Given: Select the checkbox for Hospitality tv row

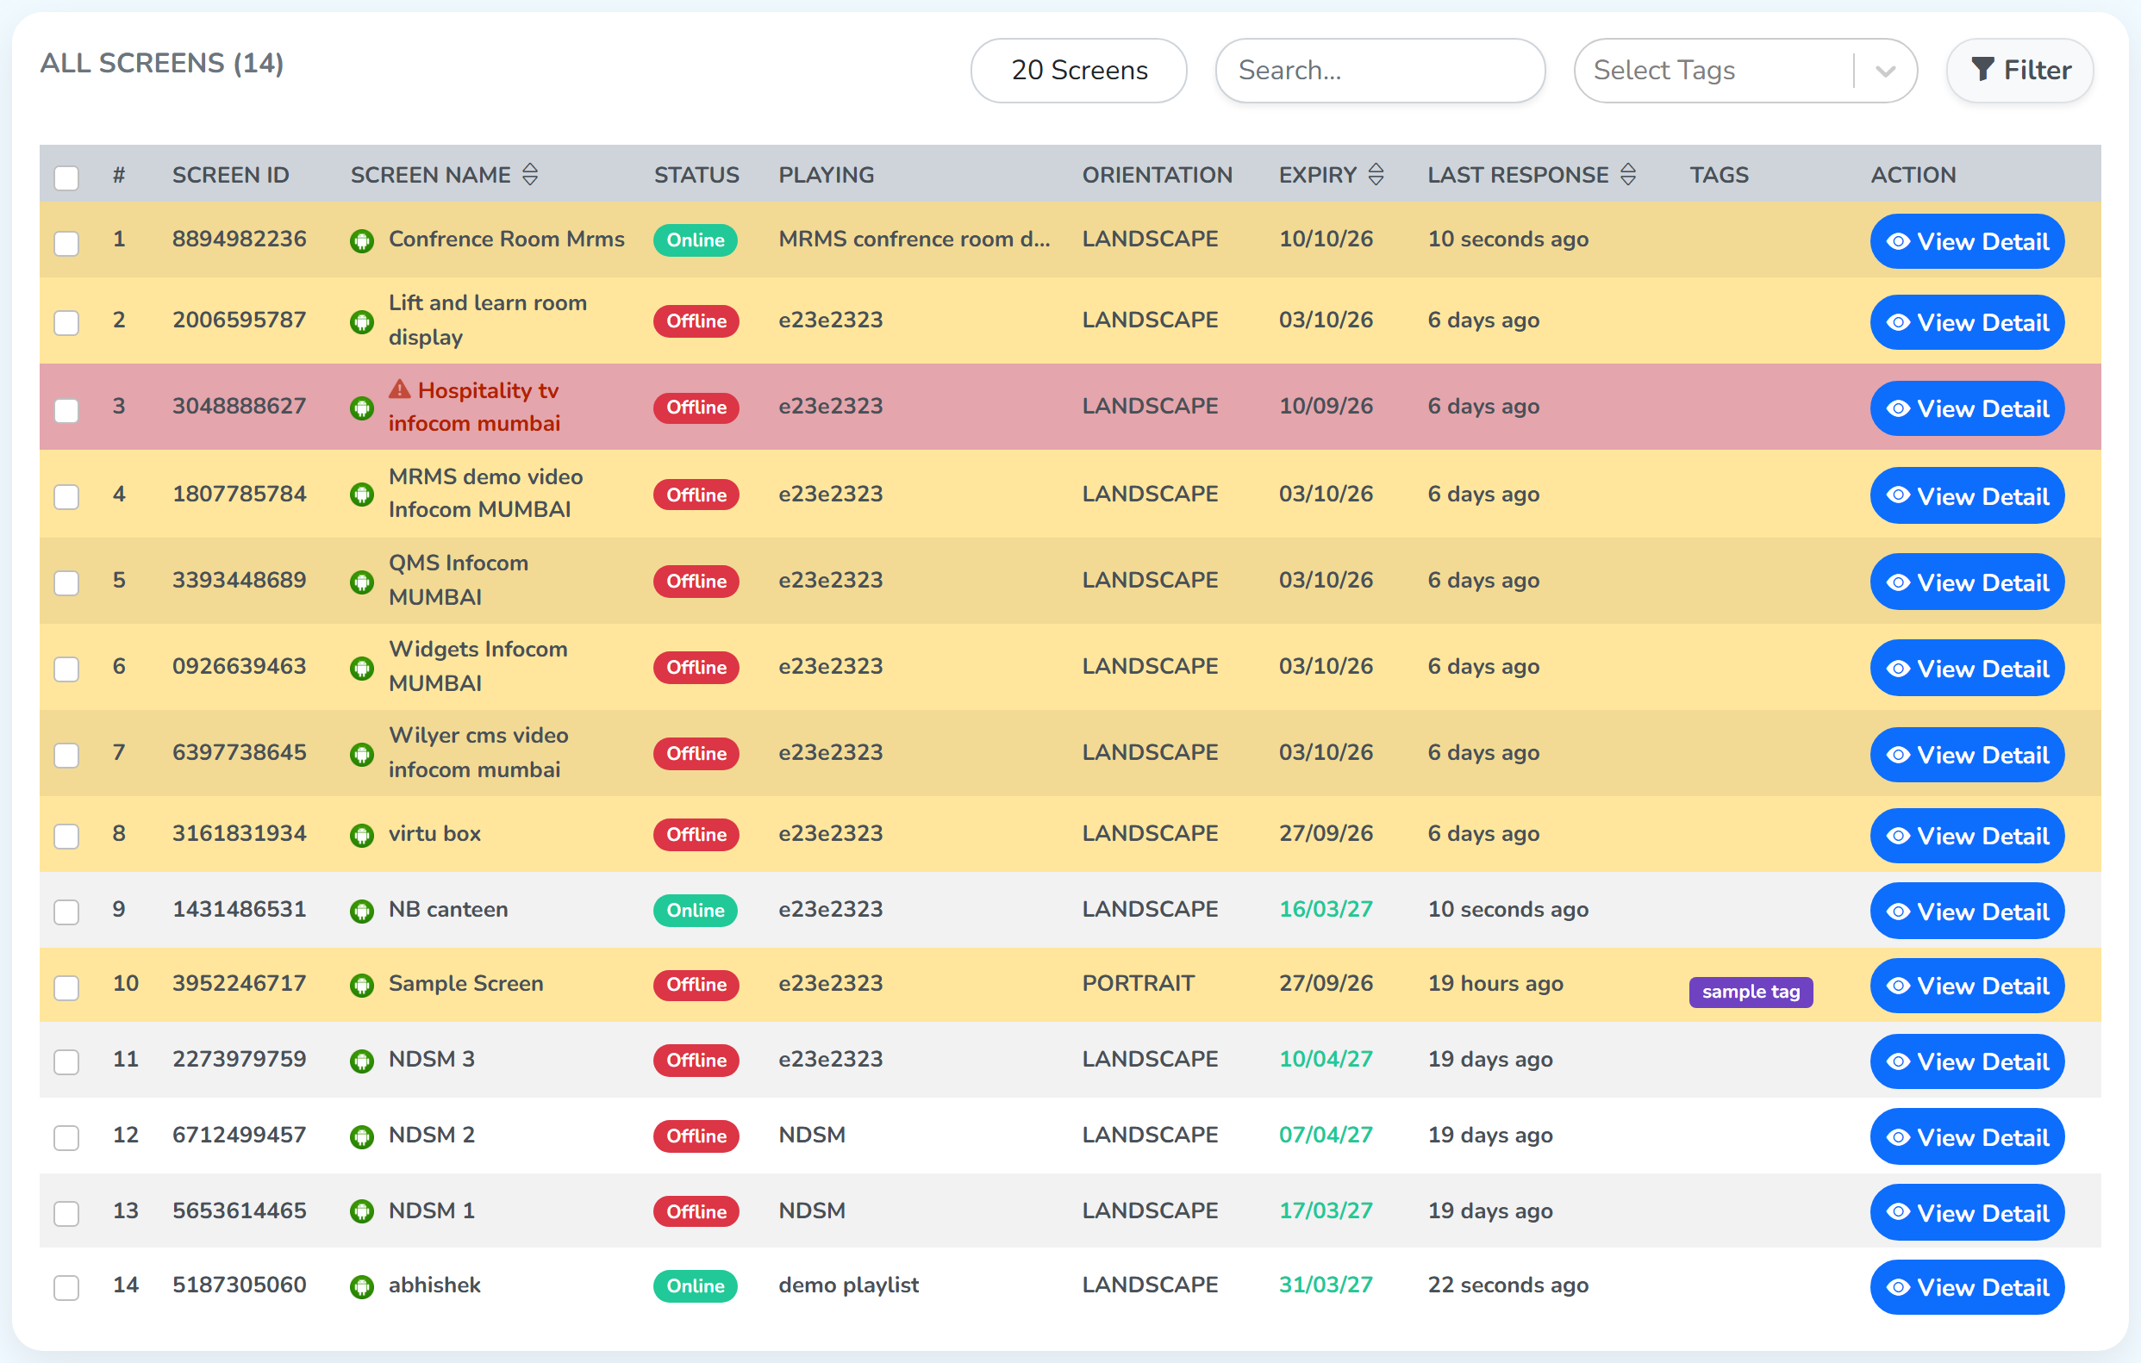Looking at the screenshot, I should 66,409.
